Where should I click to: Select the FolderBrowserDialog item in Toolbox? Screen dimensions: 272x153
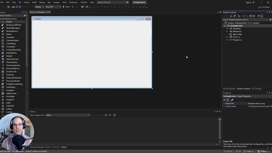pyautogui.click(x=14, y=84)
